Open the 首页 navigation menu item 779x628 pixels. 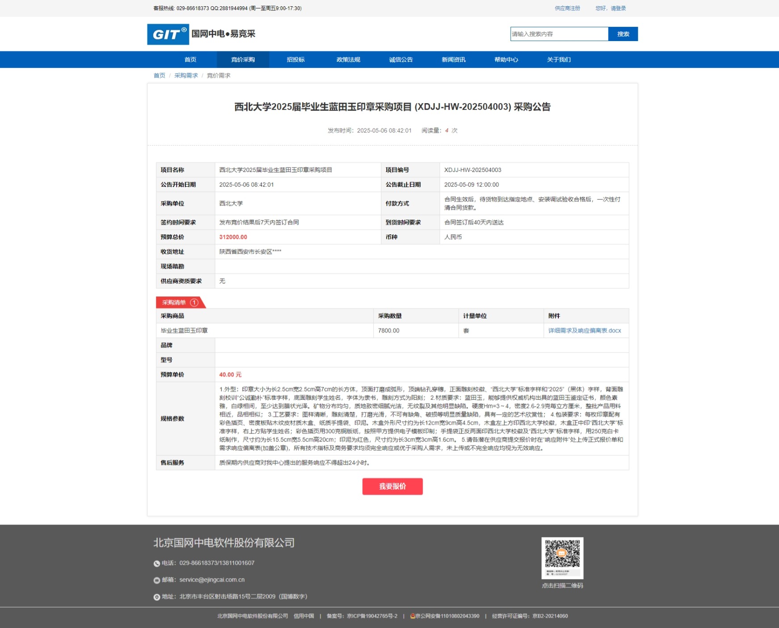(x=190, y=60)
